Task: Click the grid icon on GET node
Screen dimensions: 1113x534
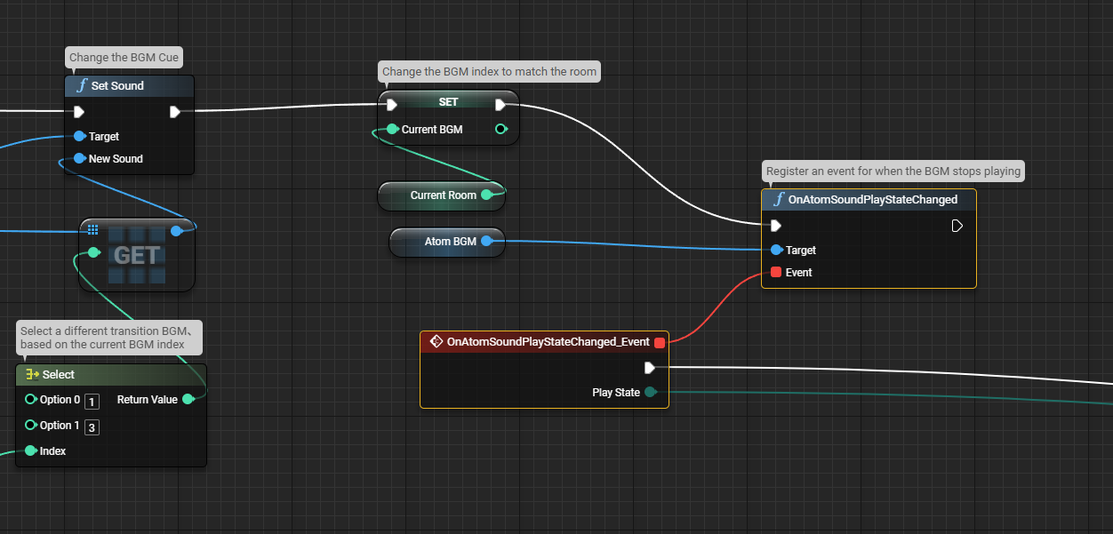Action: [x=93, y=229]
